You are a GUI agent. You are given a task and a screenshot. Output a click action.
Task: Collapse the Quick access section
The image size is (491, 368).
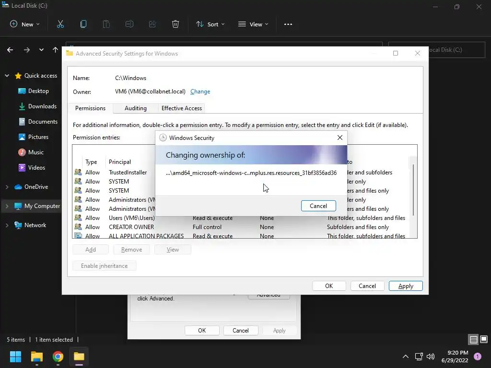pos(7,76)
